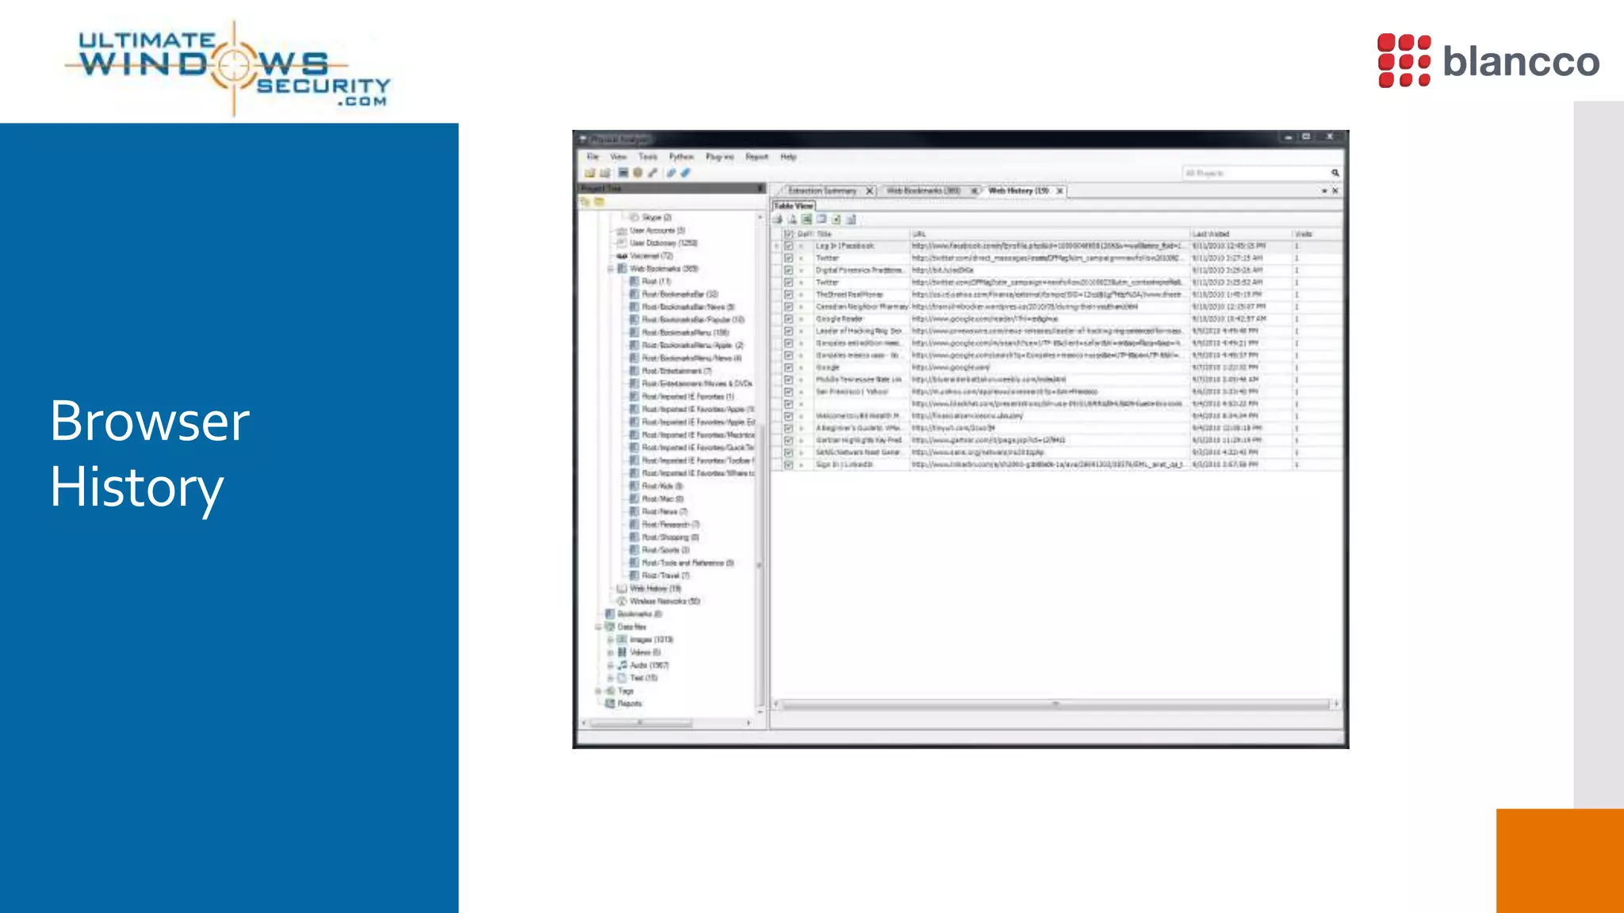Toggle the Google Reader row checkbox
The width and height of the screenshot is (1624, 913).
point(788,319)
